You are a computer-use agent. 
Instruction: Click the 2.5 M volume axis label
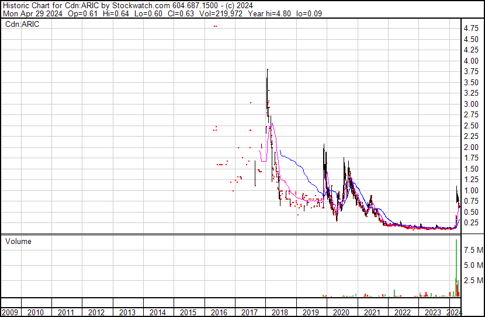tap(473, 281)
